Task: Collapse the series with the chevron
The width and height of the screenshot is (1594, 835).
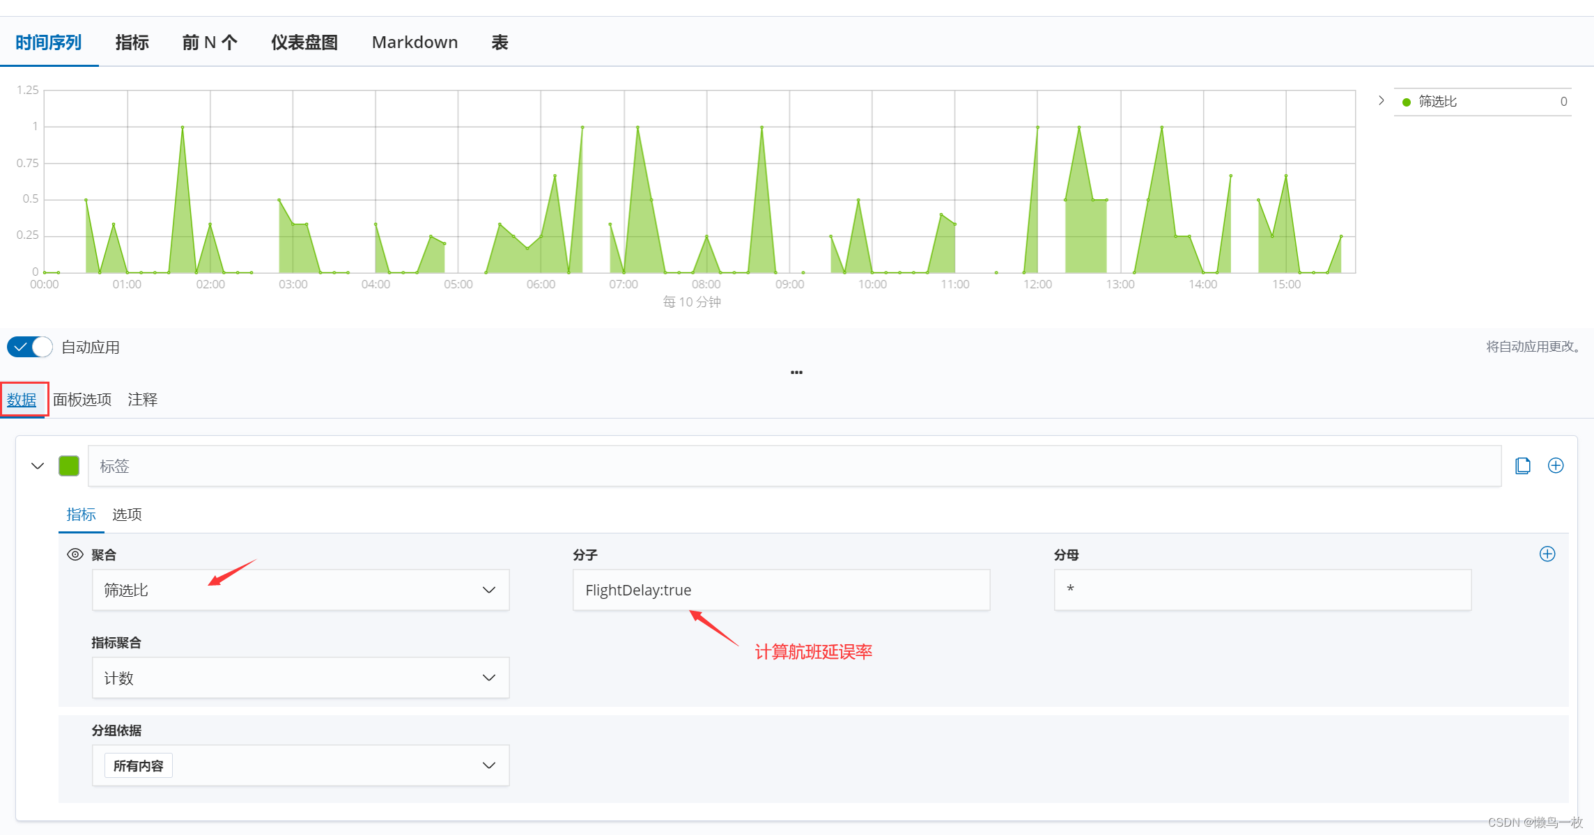Action: coord(38,466)
